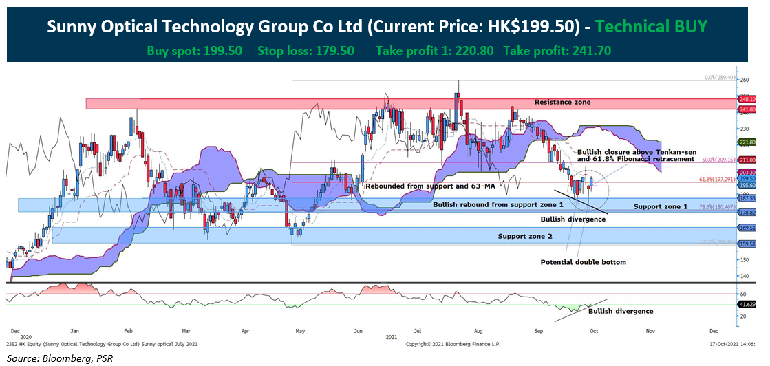The image size is (770, 366).
Task: Click the '78.6%(180.407)' Fibonacci label
Action: coord(718,207)
